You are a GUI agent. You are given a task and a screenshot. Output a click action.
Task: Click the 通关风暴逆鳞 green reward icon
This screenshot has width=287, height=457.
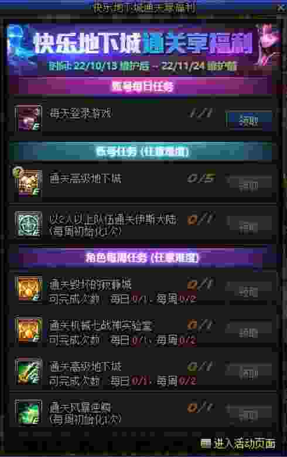(x=29, y=412)
